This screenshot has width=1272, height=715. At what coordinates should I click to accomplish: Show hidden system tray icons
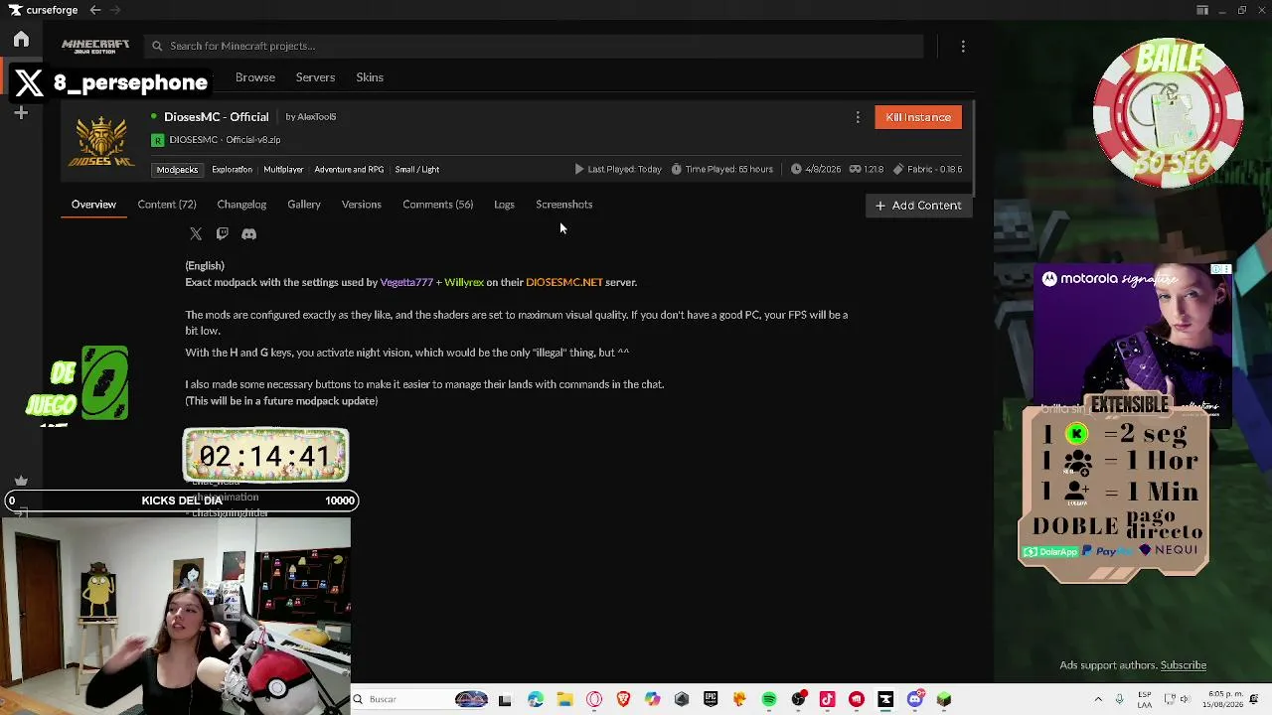(x=1098, y=700)
